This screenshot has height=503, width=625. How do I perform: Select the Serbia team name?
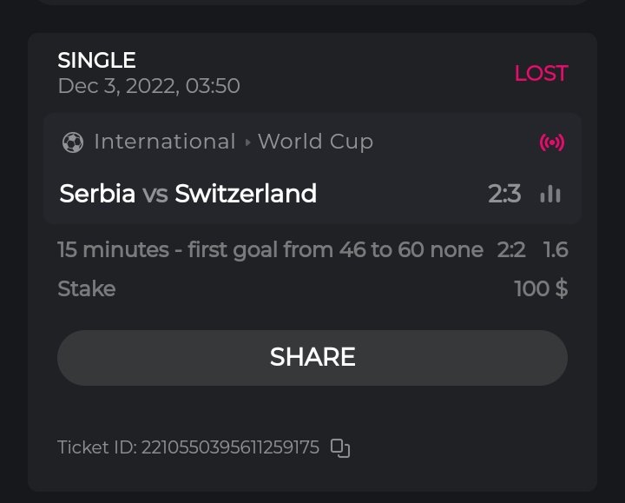97,194
